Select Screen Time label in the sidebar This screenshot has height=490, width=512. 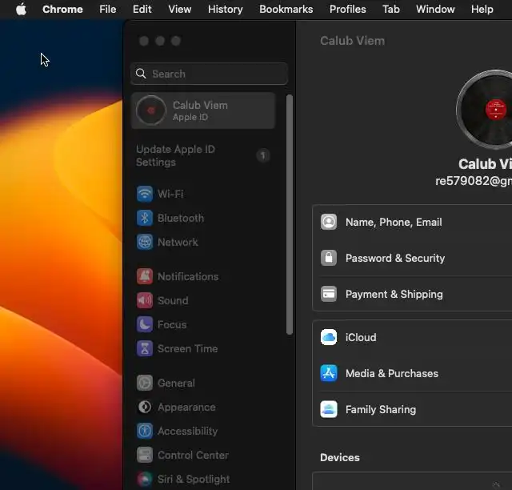coord(187,348)
